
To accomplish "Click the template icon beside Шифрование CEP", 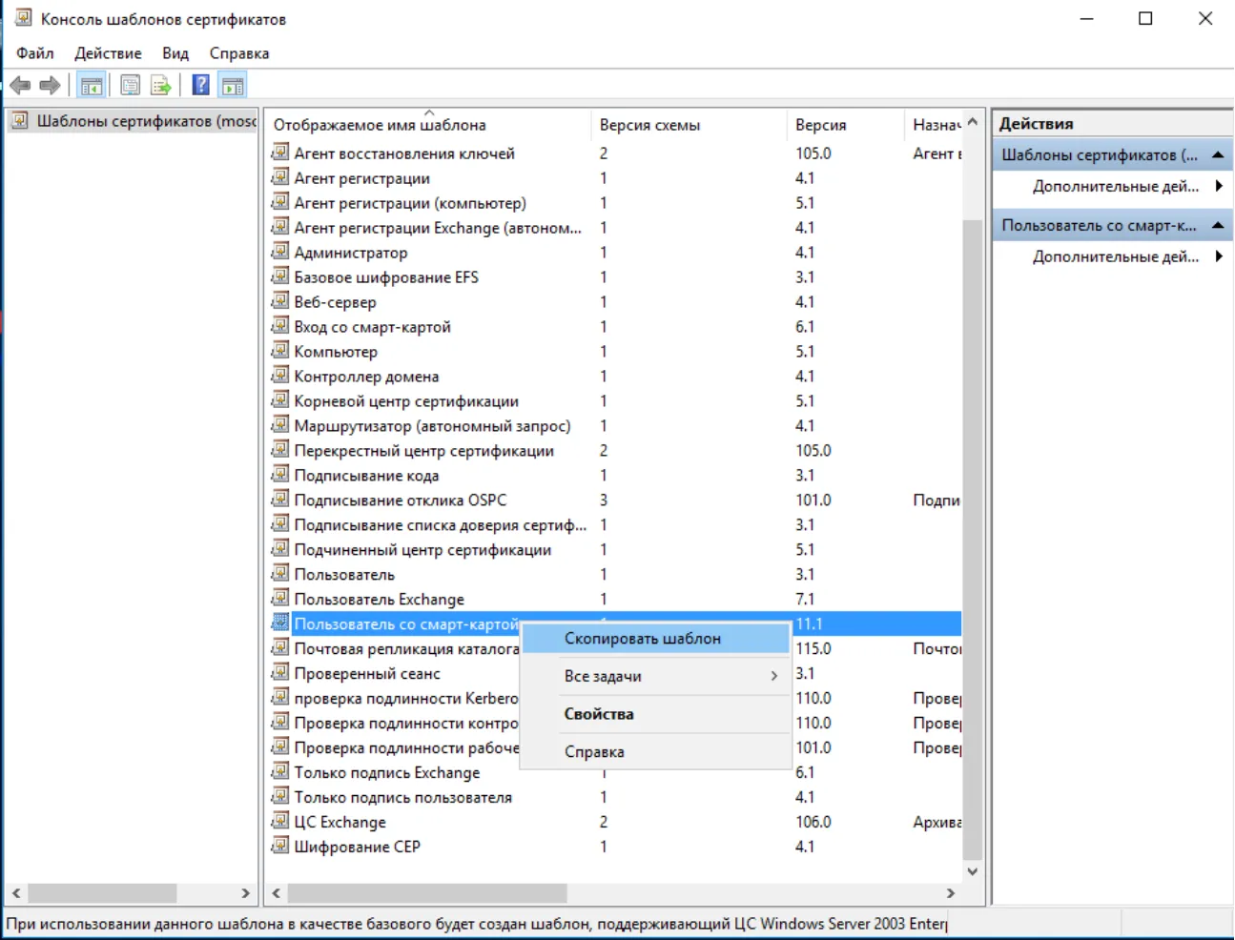I will (x=280, y=846).
